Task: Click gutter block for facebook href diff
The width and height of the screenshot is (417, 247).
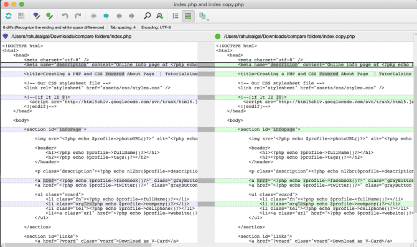Action: (x=206, y=181)
